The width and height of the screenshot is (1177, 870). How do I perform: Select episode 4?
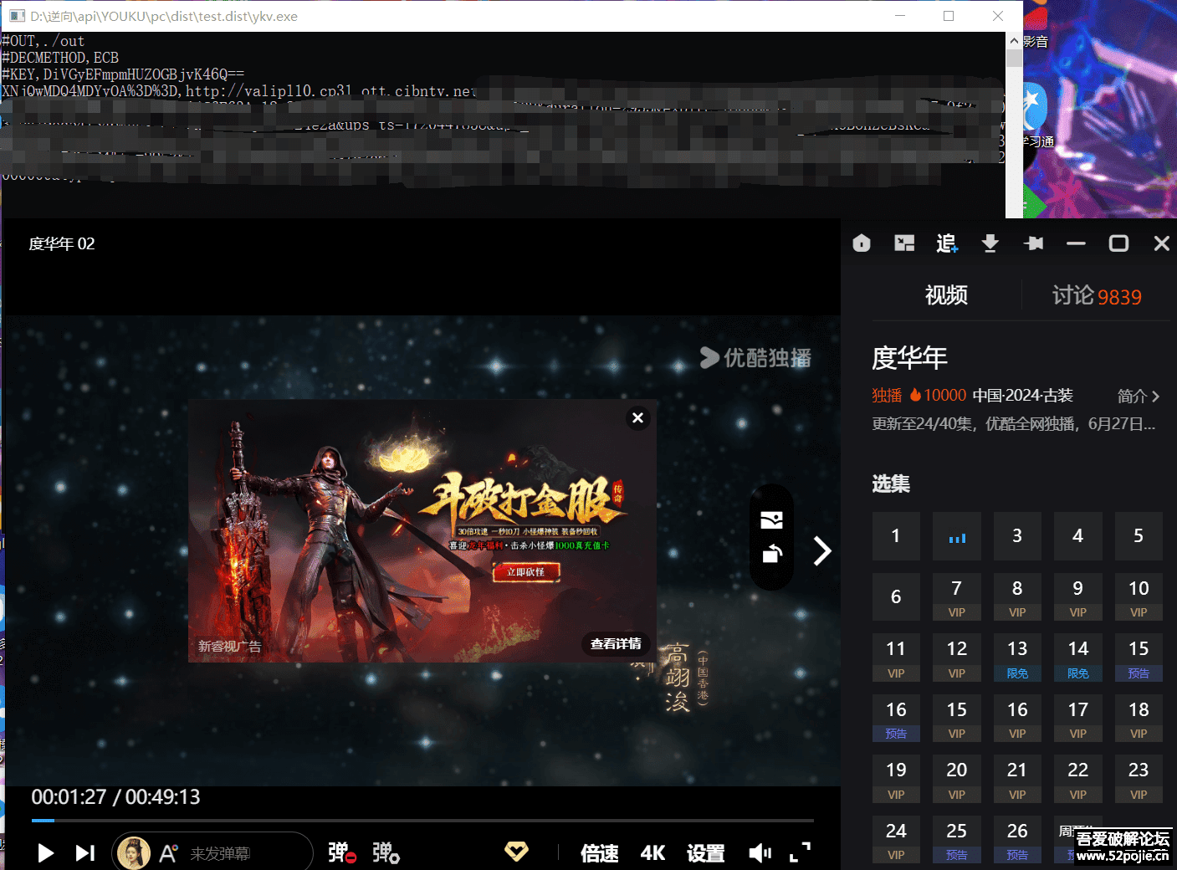pyautogui.click(x=1078, y=536)
